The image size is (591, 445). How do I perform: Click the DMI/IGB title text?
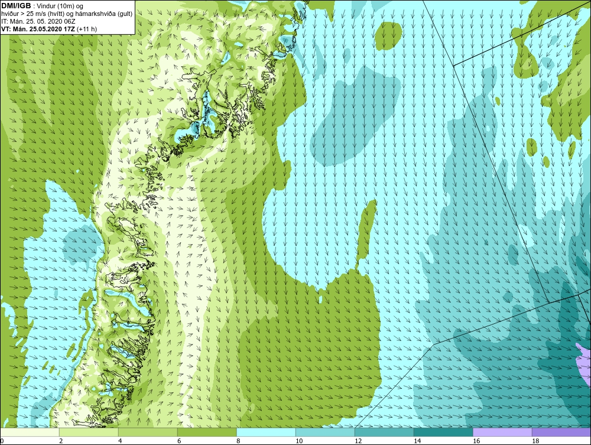point(16,6)
